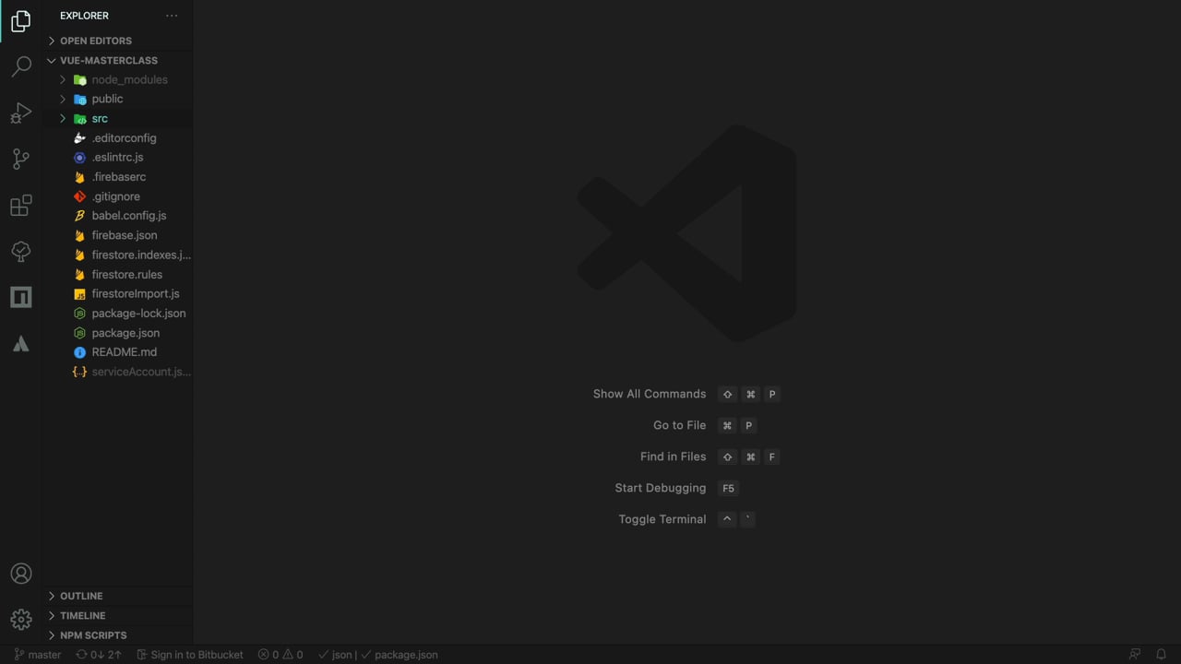This screenshot has height=664, width=1181.
Task: Open the Azure triangle icon in the activity bar
Action: click(20, 343)
